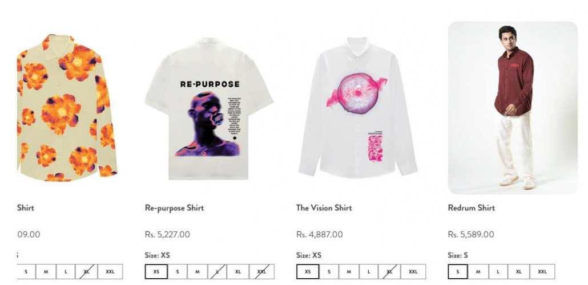Pick size XL for Redrum Shirt
The image size is (588, 285).
pyautogui.click(x=518, y=271)
